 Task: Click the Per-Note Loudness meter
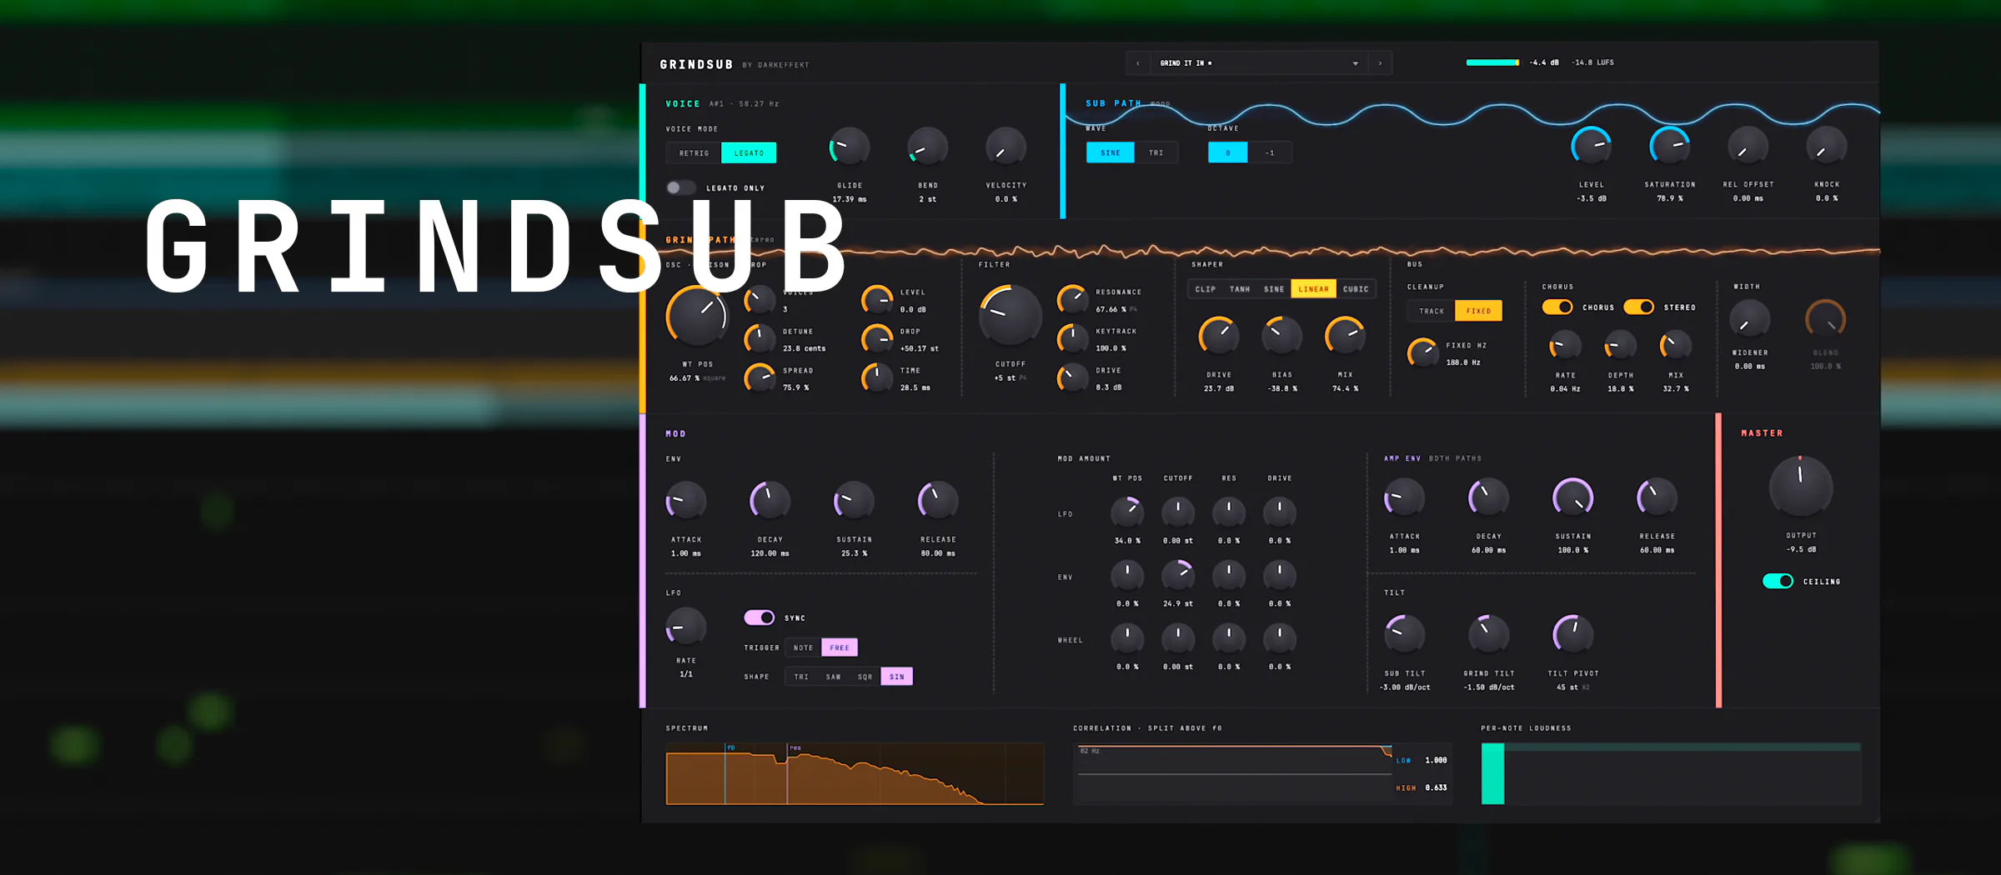point(1671,774)
